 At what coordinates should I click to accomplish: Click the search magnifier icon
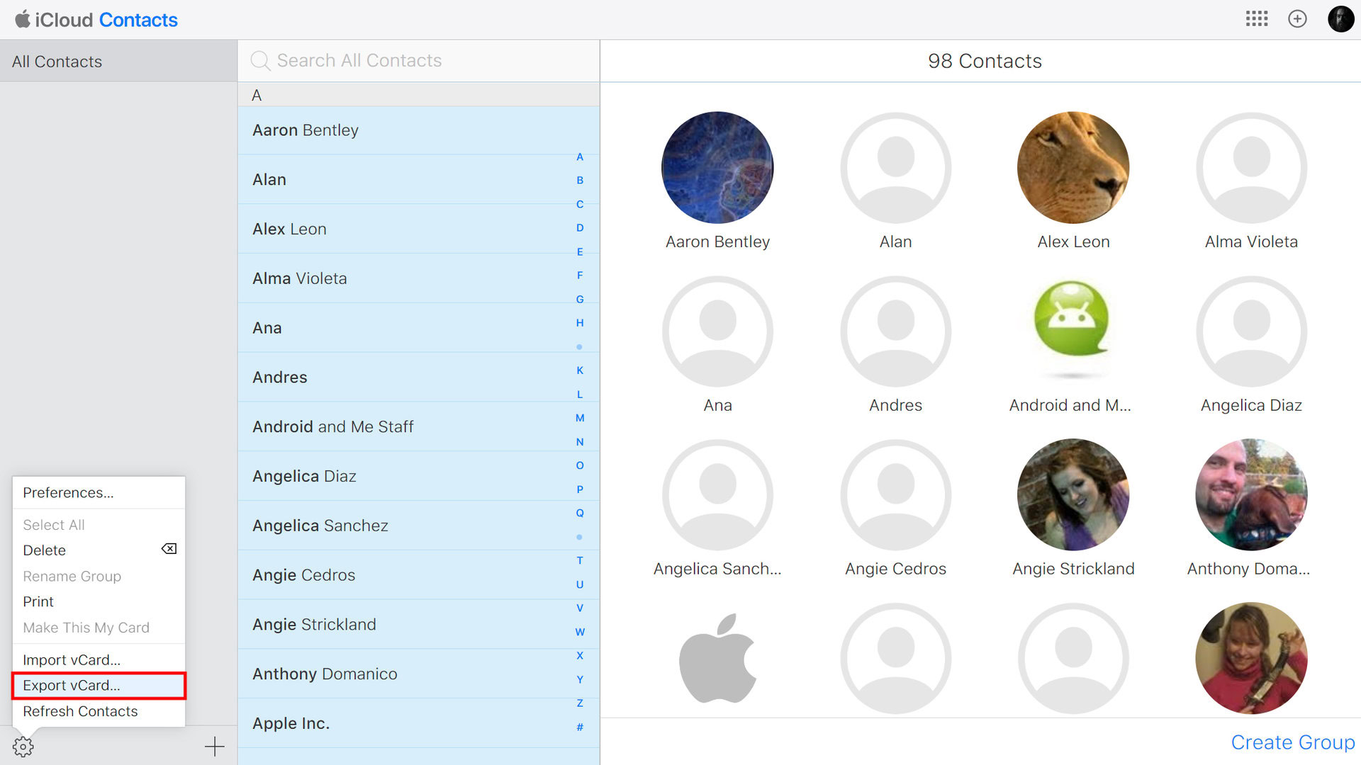(260, 61)
